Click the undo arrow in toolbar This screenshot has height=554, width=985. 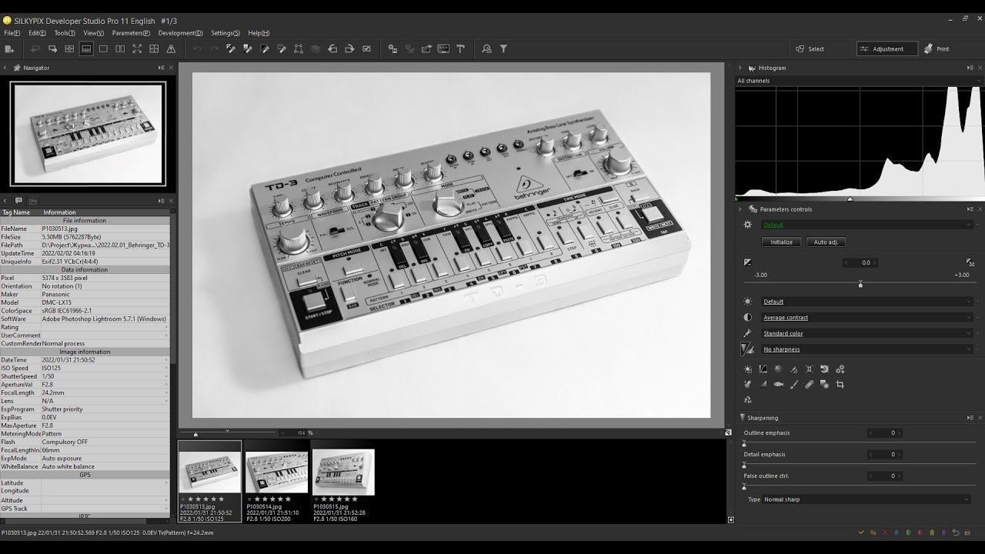click(x=197, y=48)
